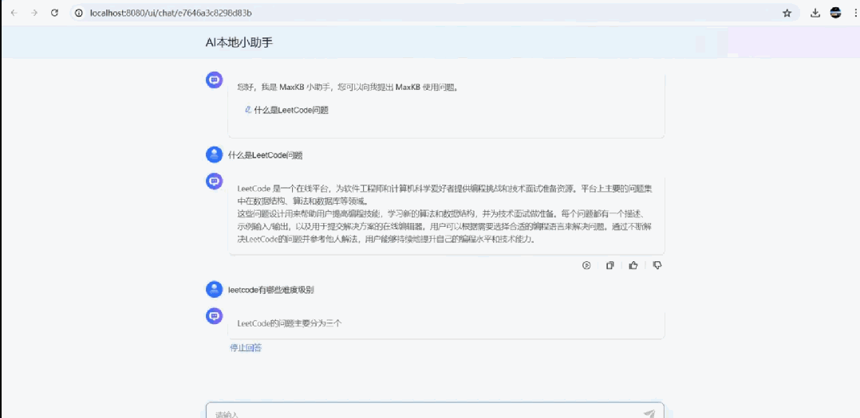The height and width of the screenshot is (418, 860).
Task: Open the browser profile avatar
Action: [836, 13]
